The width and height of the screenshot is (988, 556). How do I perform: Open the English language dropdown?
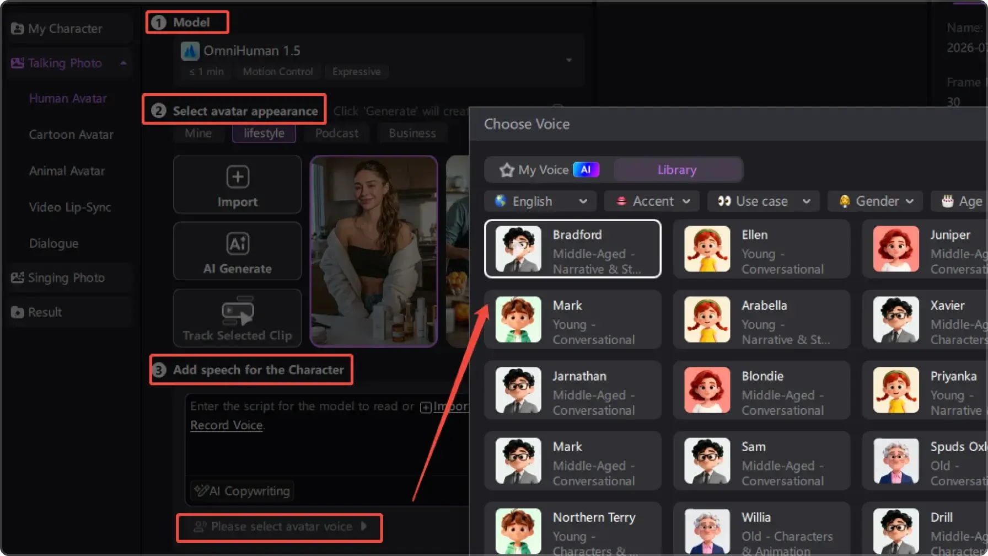(540, 201)
